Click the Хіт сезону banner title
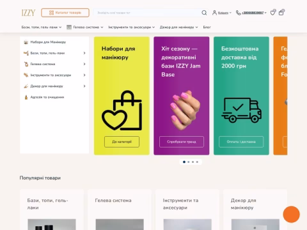The height and width of the screenshot is (230, 307). pyautogui.click(x=181, y=61)
